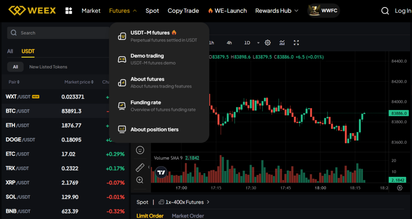Switch to the Market Order tab
Viewport: 412px width, 219px height.
[188, 216]
